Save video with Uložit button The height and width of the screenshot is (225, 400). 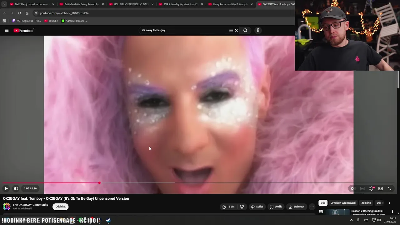(x=276, y=207)
